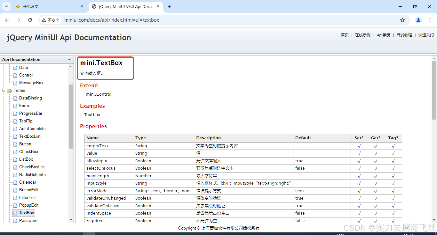437x235 pixels.
Task: Bookmark this page with the star icon
Action: point(402,20)
